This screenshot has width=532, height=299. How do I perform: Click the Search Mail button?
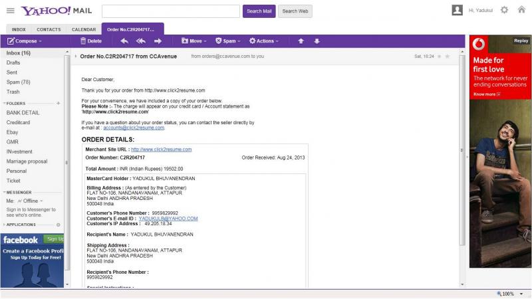tap(259, 11)
